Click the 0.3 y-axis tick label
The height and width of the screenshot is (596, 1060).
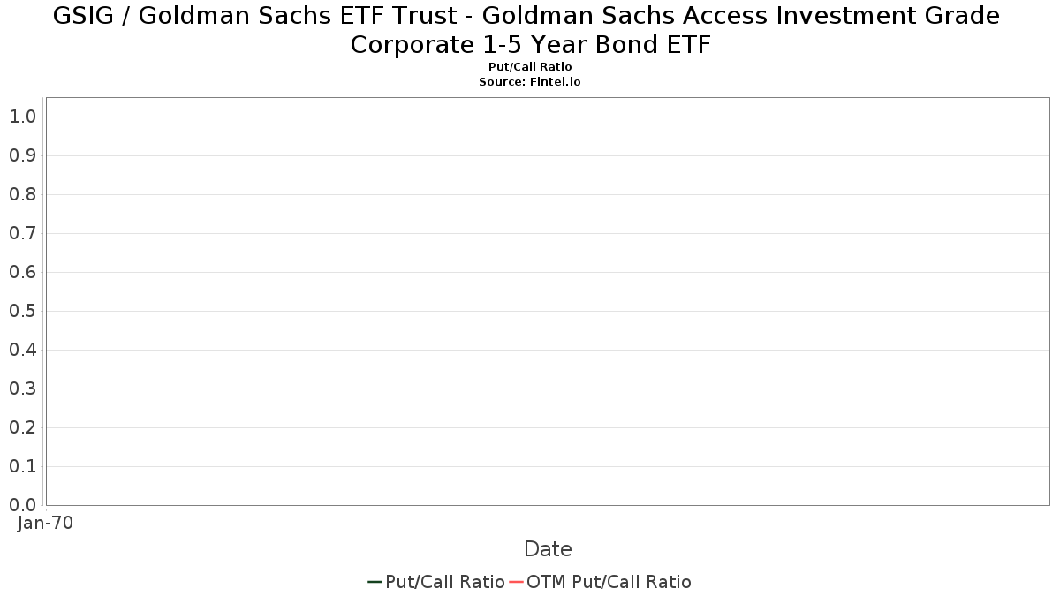coord(22,389)
